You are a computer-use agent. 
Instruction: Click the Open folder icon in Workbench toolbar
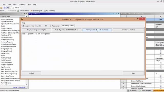(1, 8)
